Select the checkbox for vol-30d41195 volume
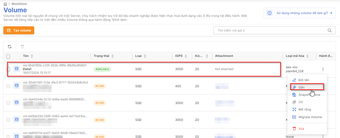Screen dimensions: 340x138 [8, 86]
